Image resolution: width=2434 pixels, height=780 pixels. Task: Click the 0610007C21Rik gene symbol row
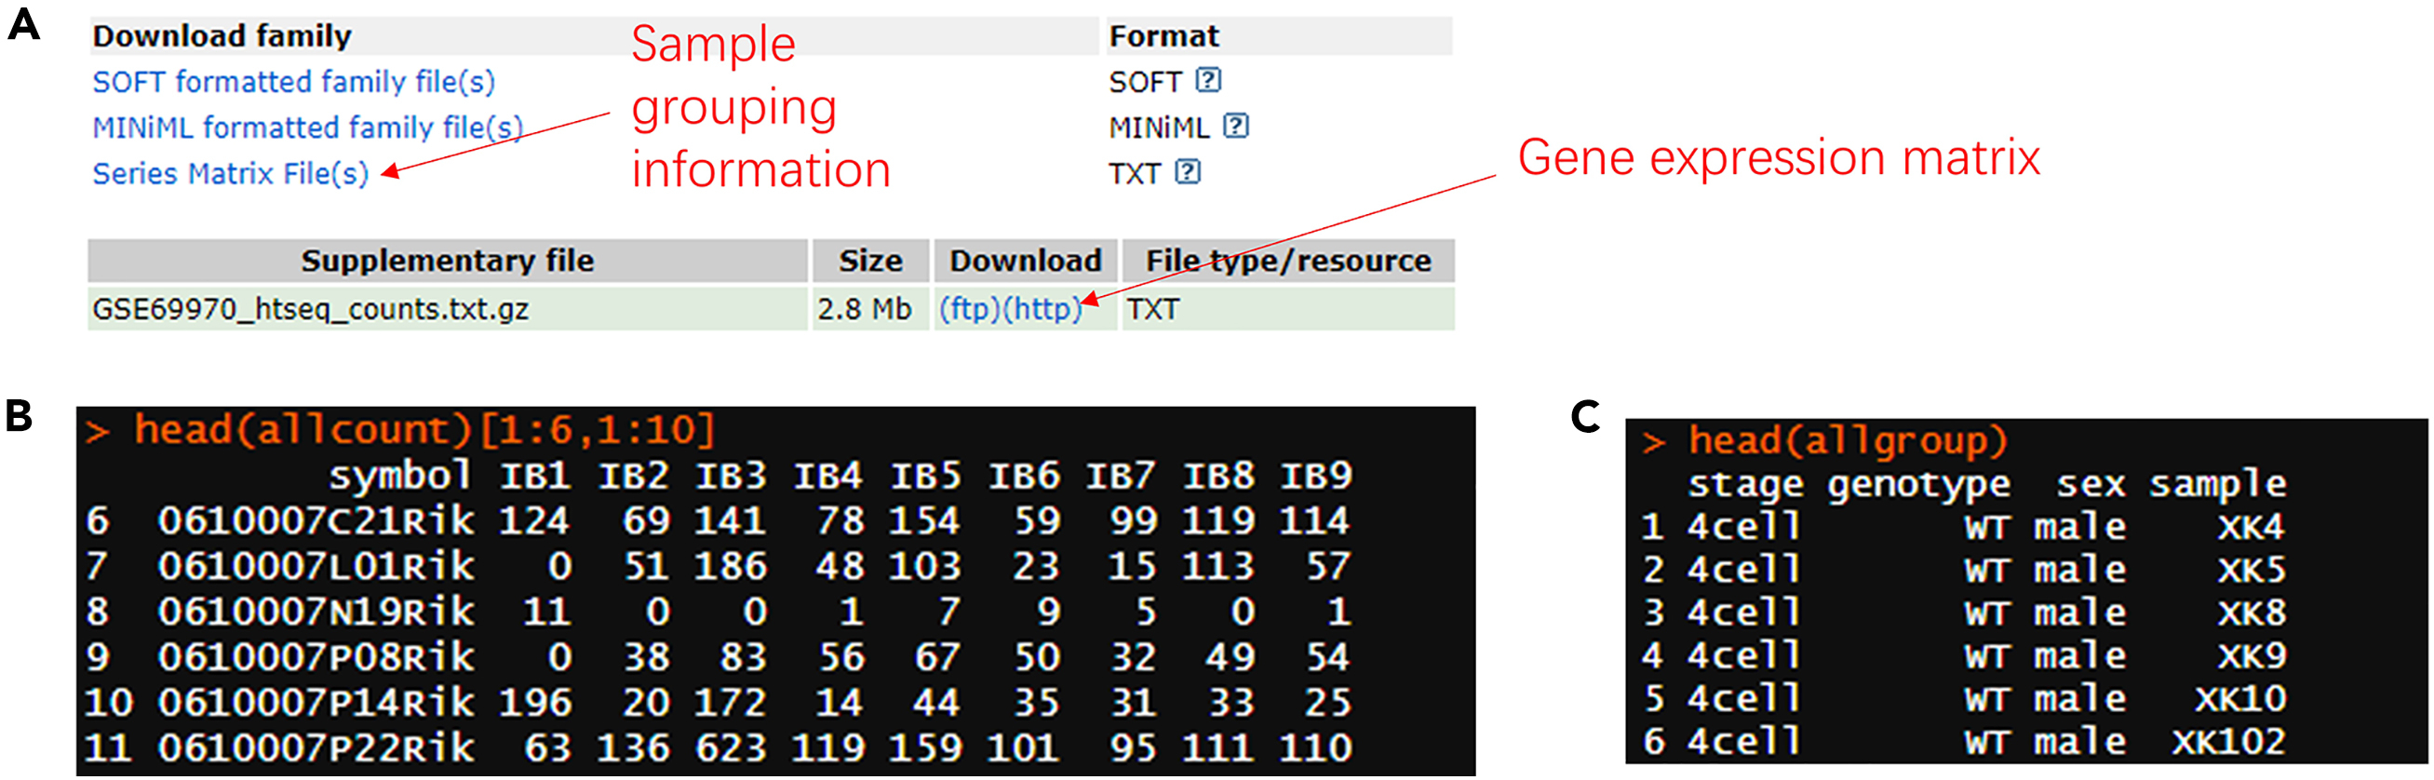point(316,521)
